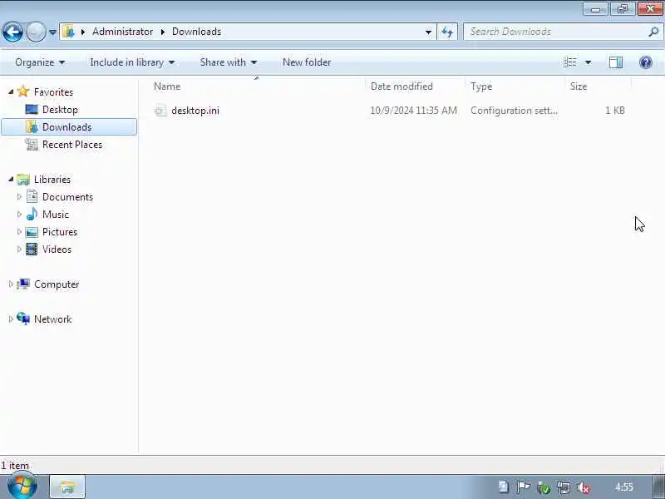Open the view options dropdown arrow

click(589, 62)
